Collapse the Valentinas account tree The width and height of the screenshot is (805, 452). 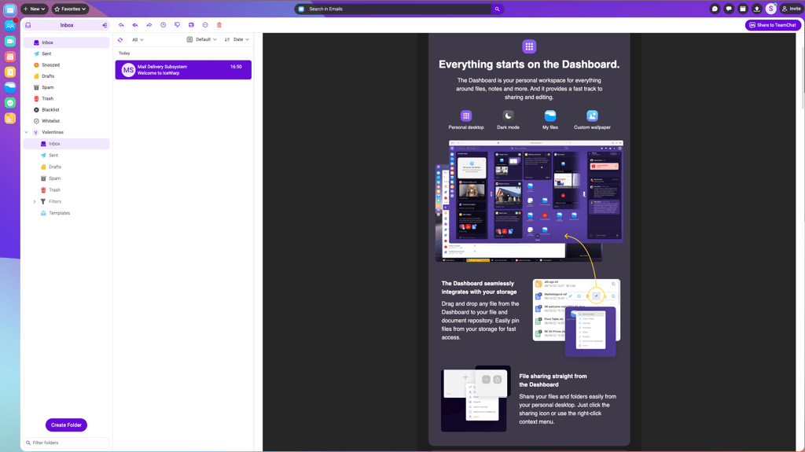[27, 133]
